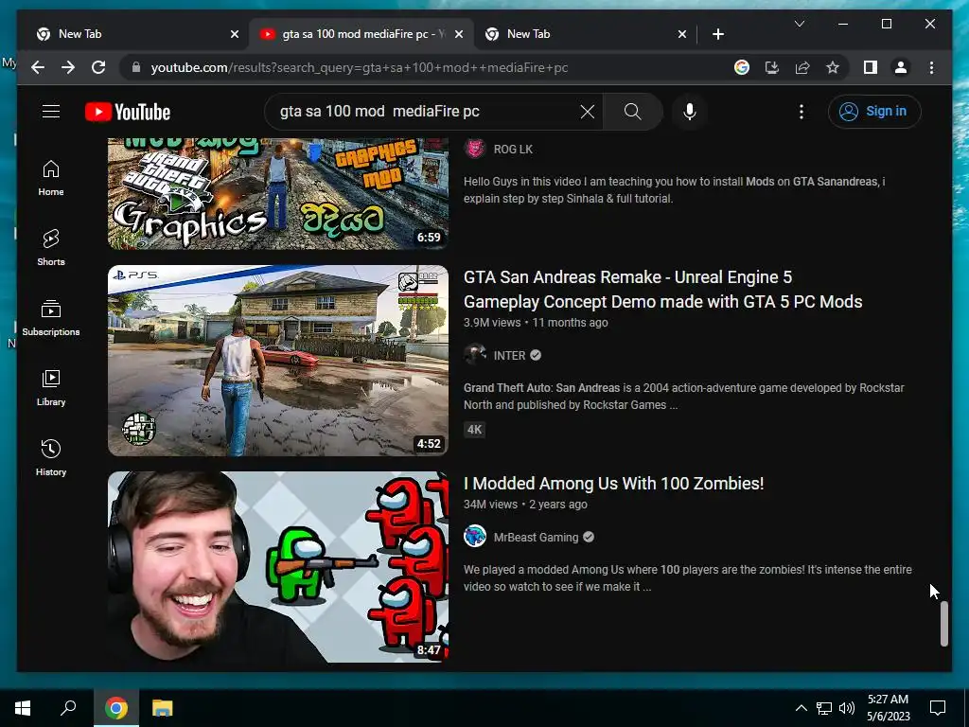Open Subscriptions in the sidebar
Viewport: 969px width, 727px height.
51,318
